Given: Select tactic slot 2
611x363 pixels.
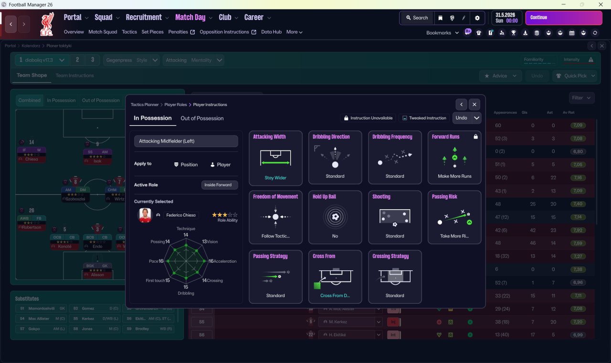Looking at the screenshot, I should click(x=77, y=60).
